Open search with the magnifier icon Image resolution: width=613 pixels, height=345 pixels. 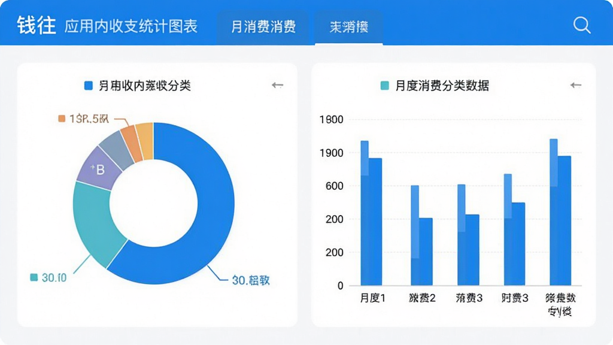582,25
